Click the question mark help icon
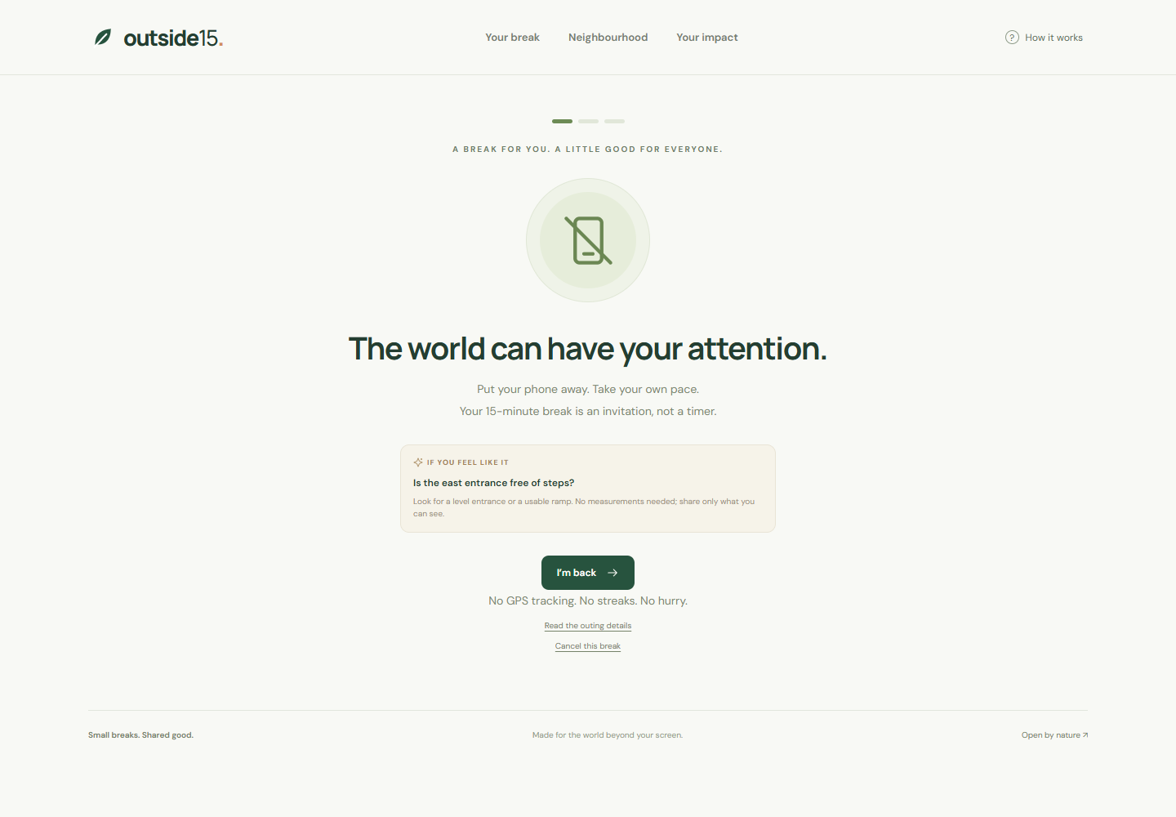The width and height of the screenshot is (1176, 817). pos(1012,38)
